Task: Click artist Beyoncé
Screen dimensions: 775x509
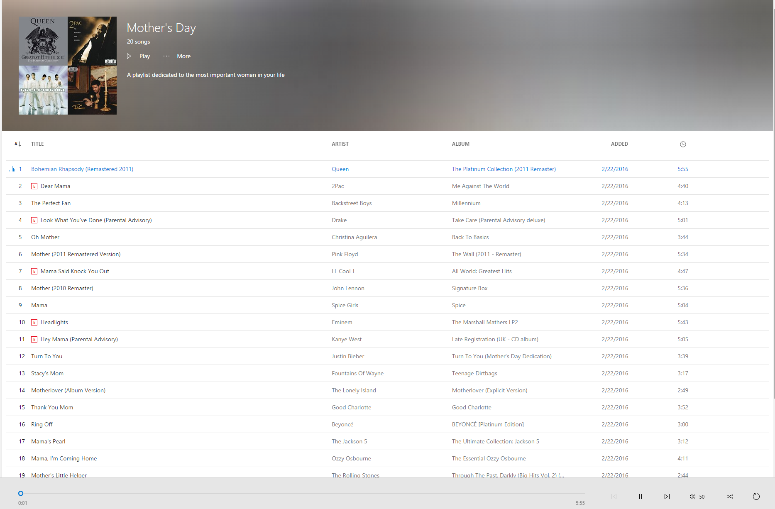Action: tap(342, 424)
